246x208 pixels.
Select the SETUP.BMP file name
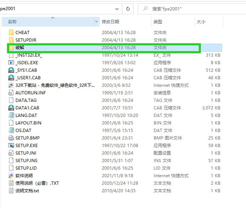tap(27, 138)
